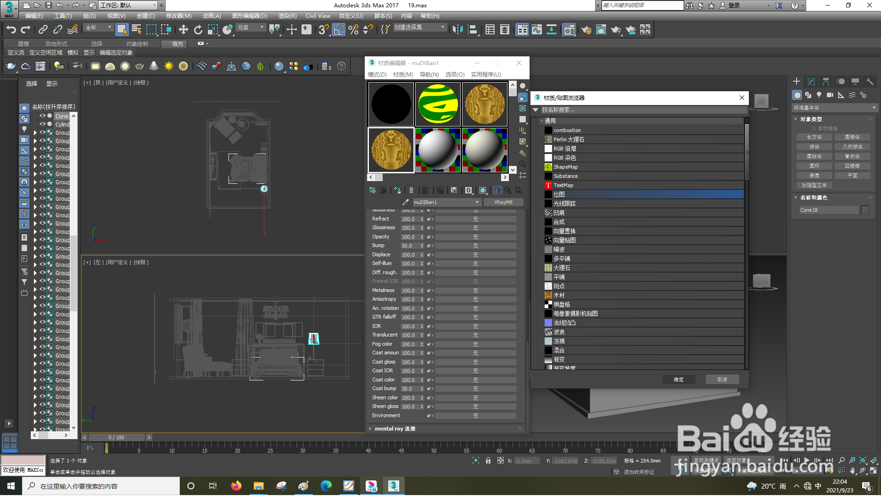
Task: Toggle visibility eye of Cylinder object
Action: coord(42,124)
